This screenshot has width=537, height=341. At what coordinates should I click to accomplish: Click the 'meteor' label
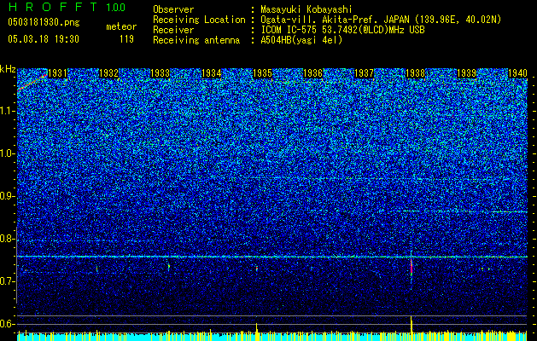(x=121, y=26)
